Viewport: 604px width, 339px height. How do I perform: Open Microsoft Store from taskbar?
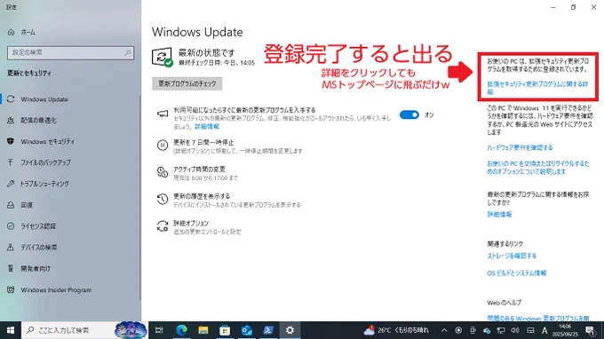(225, 330)
